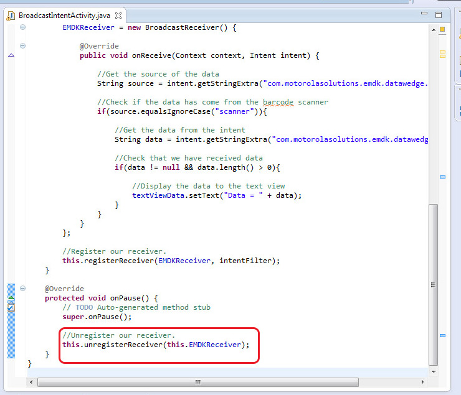Viewport: 461px width, 395px height.
Task: Click the implements triangle marker beside onReceive
Action: [11, 55]
